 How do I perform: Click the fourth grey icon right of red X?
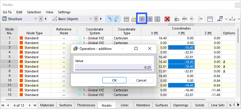point(200,19)
